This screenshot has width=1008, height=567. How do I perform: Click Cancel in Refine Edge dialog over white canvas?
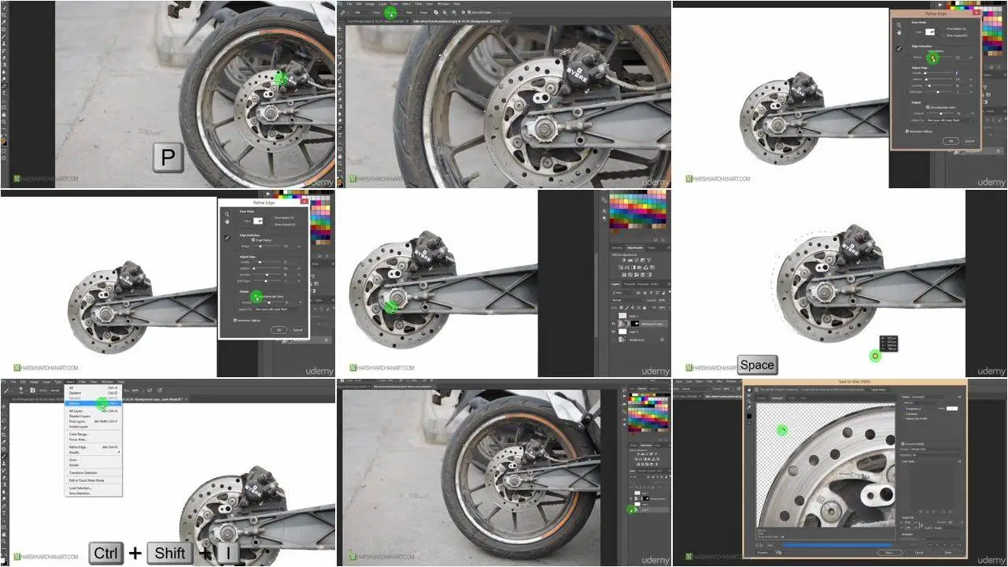297,330
